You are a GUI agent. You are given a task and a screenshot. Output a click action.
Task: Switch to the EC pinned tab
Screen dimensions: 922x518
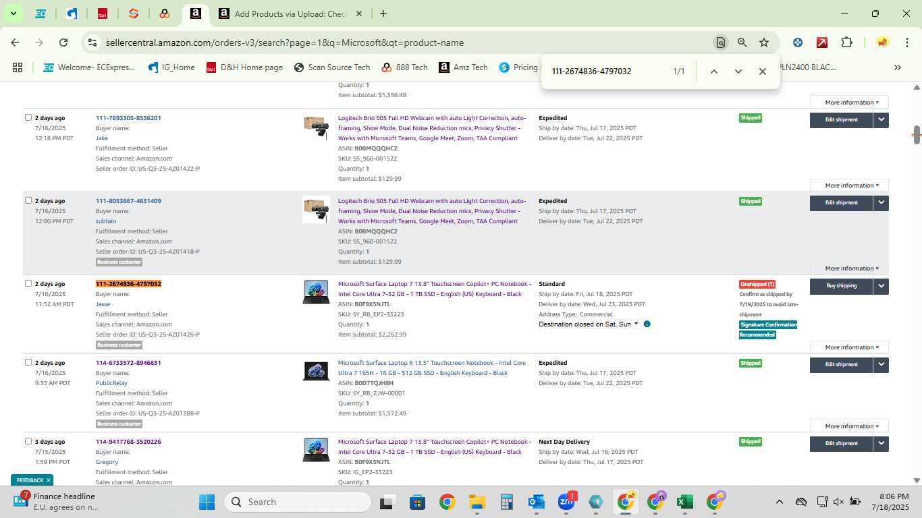[x=40, y=13]
